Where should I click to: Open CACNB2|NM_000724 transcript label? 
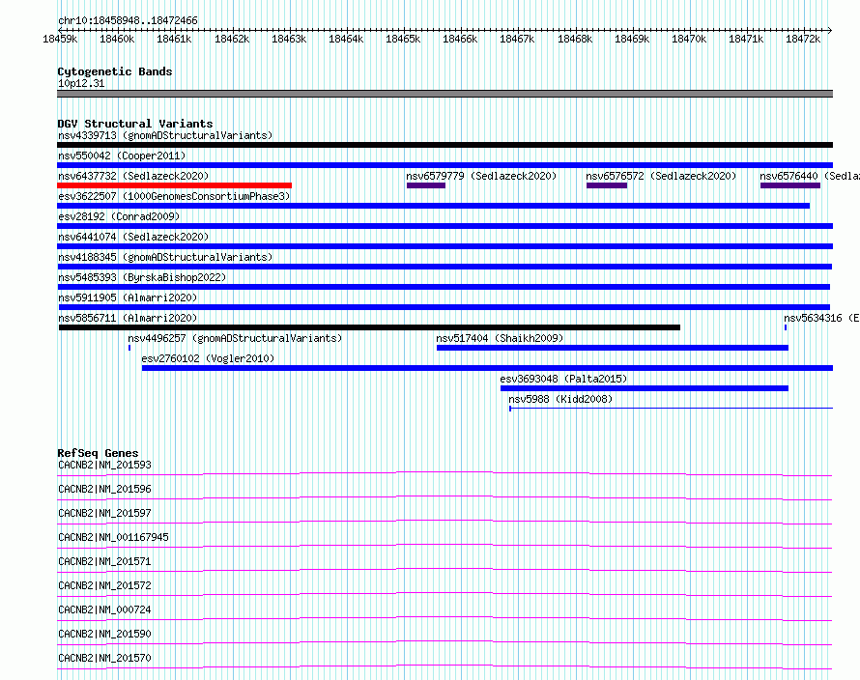(104, 609)
